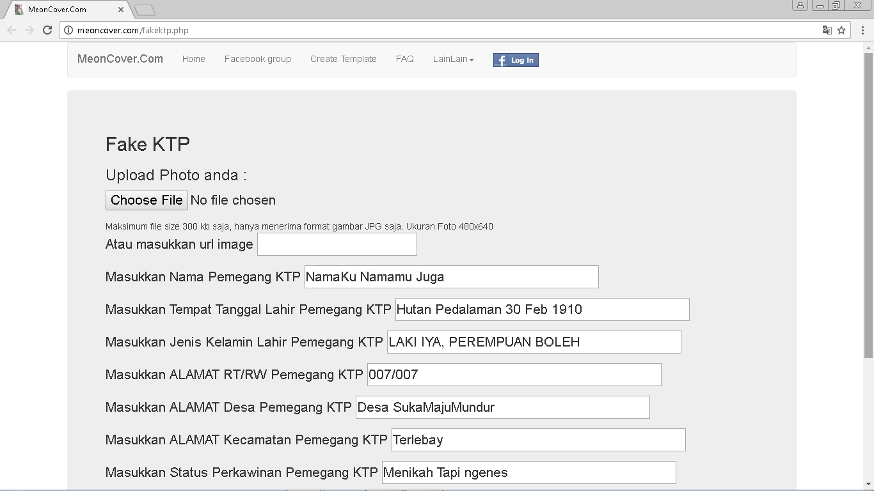Open Chrome's three-dot menu

pyautogui.click(x=863, y=29)
